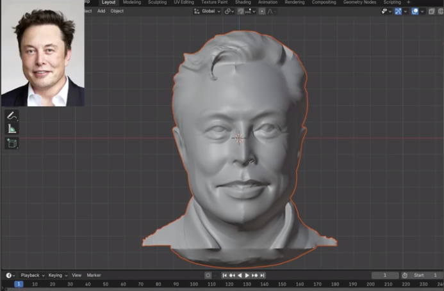Open the Marker menu in timeline

94,275
